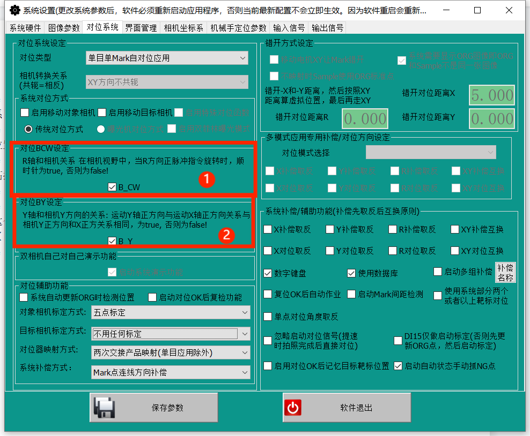The height and width of the screenshot is (436, 530).
Task: Select the 传统对位方式 radio button
Action: click(x=29, y=129)
